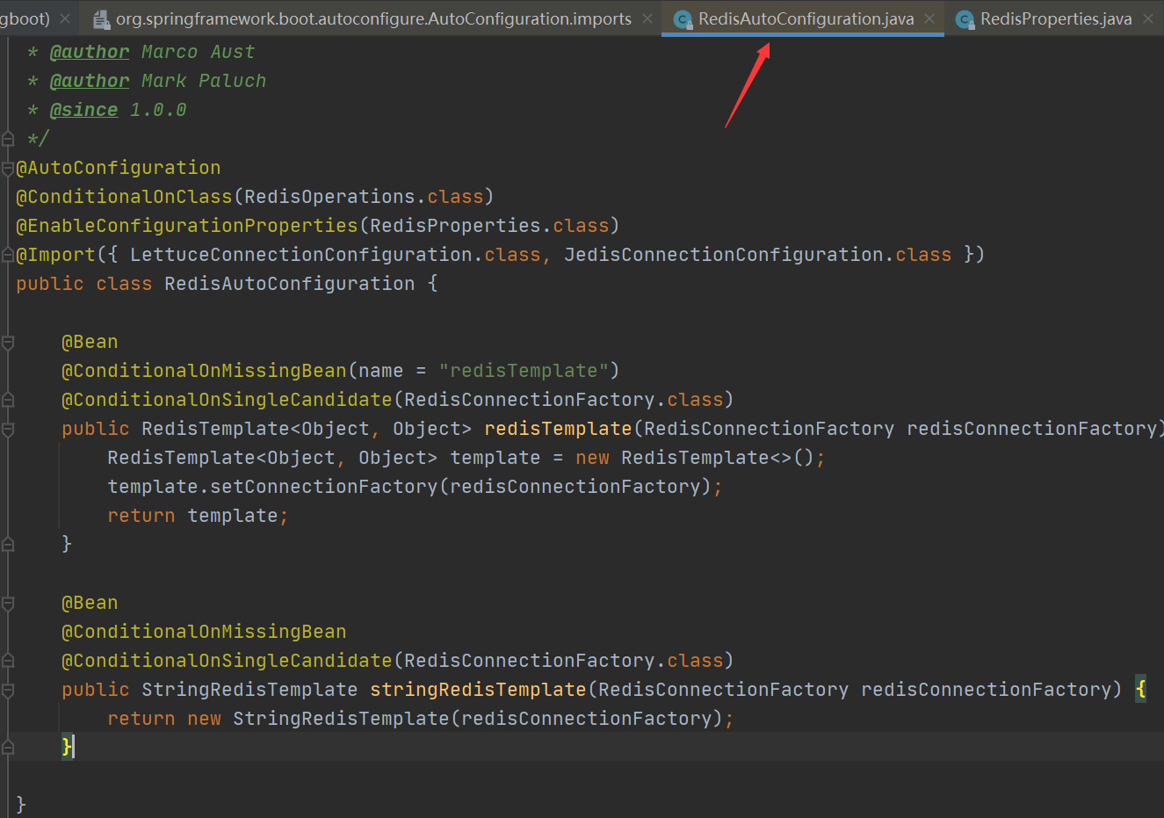Click the @AutoConfiguration annotation text
1164x818 pixels.
pos(119,168)
